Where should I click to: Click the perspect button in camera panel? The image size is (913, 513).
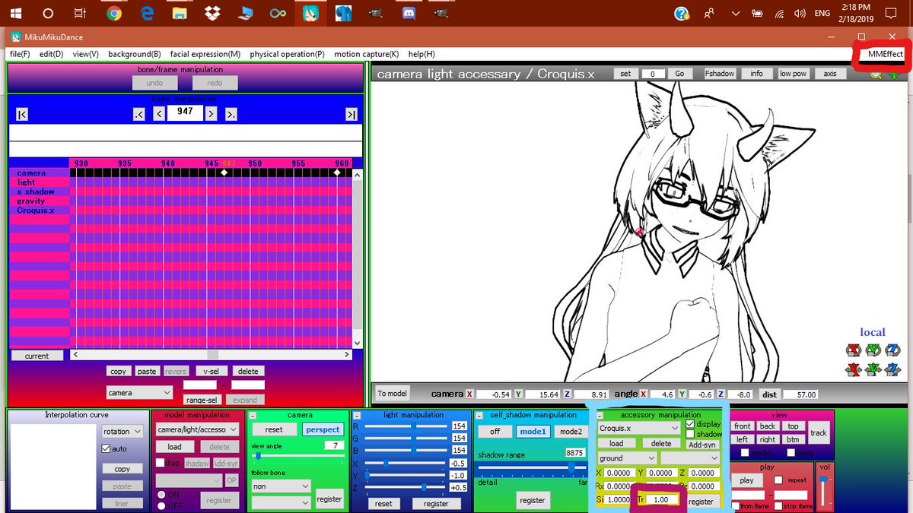(322, 429)
